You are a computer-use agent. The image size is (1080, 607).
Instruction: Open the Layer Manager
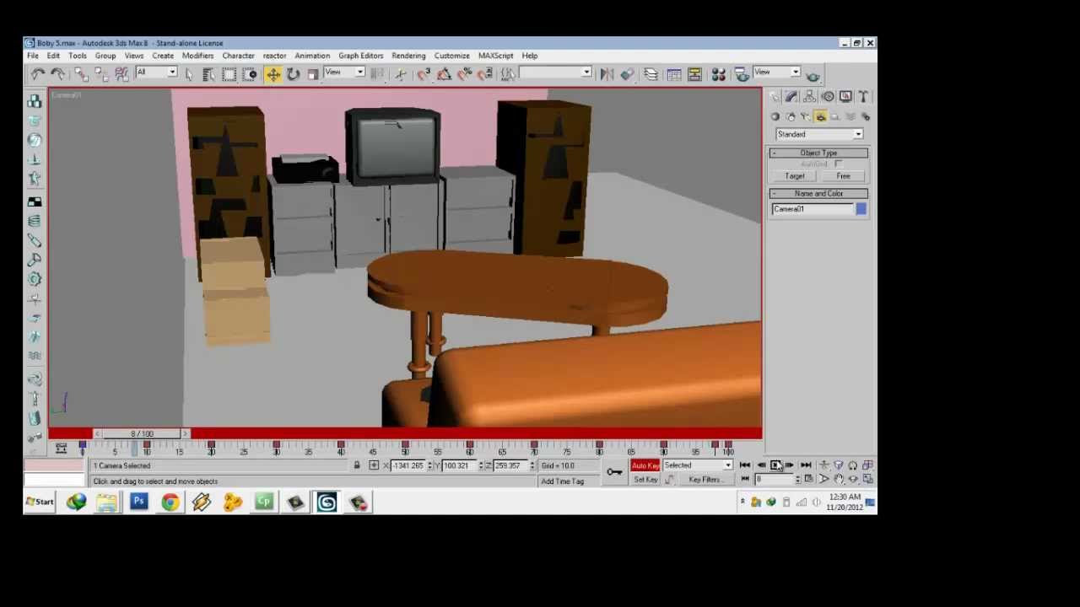(651, 74)
